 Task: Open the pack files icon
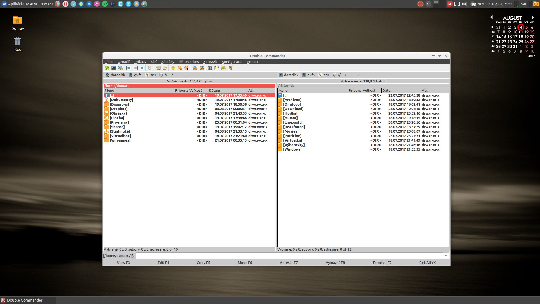(195, 68)
